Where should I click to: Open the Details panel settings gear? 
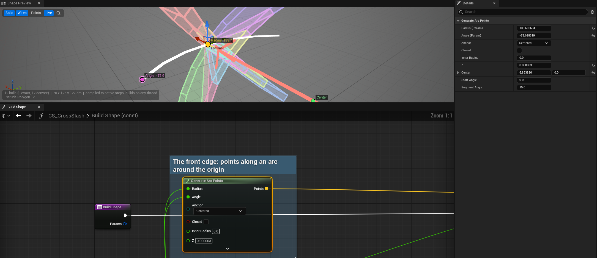593,12
